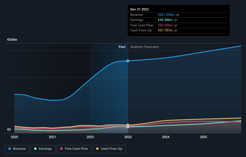The image size is (246, 157).
Task: Click the €650m y-axis label
Action: (x=12, y=40)
